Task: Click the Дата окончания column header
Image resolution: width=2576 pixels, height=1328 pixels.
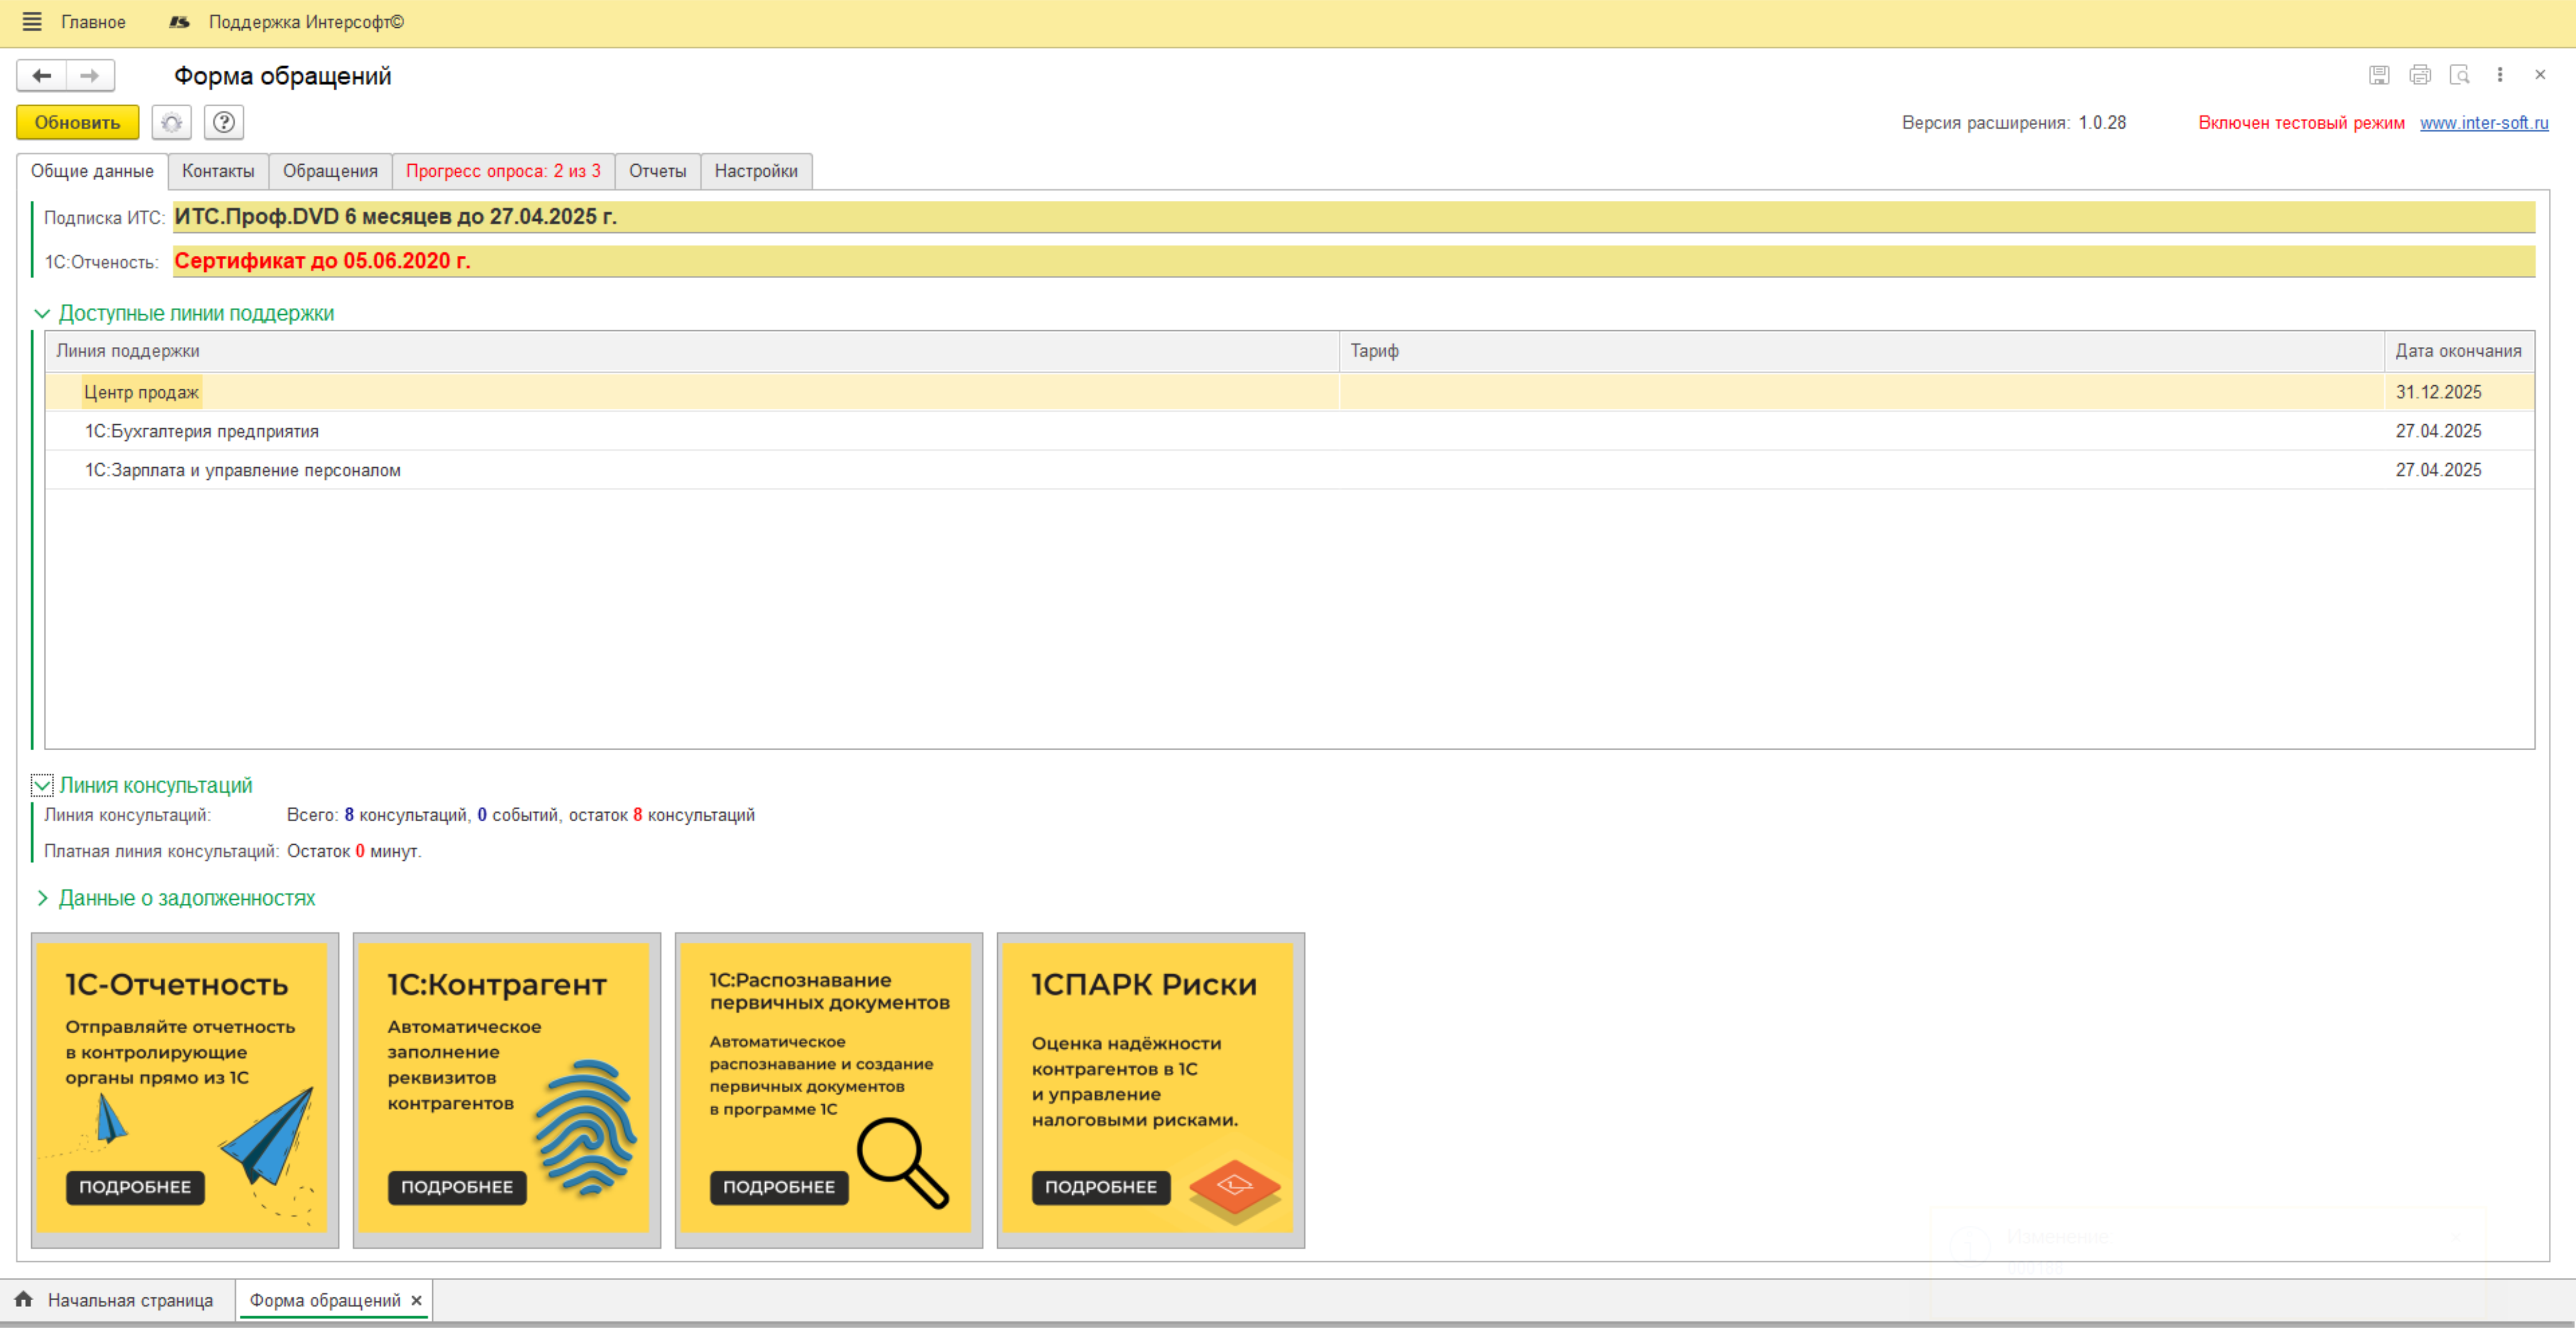Action: click(2459, 351)
